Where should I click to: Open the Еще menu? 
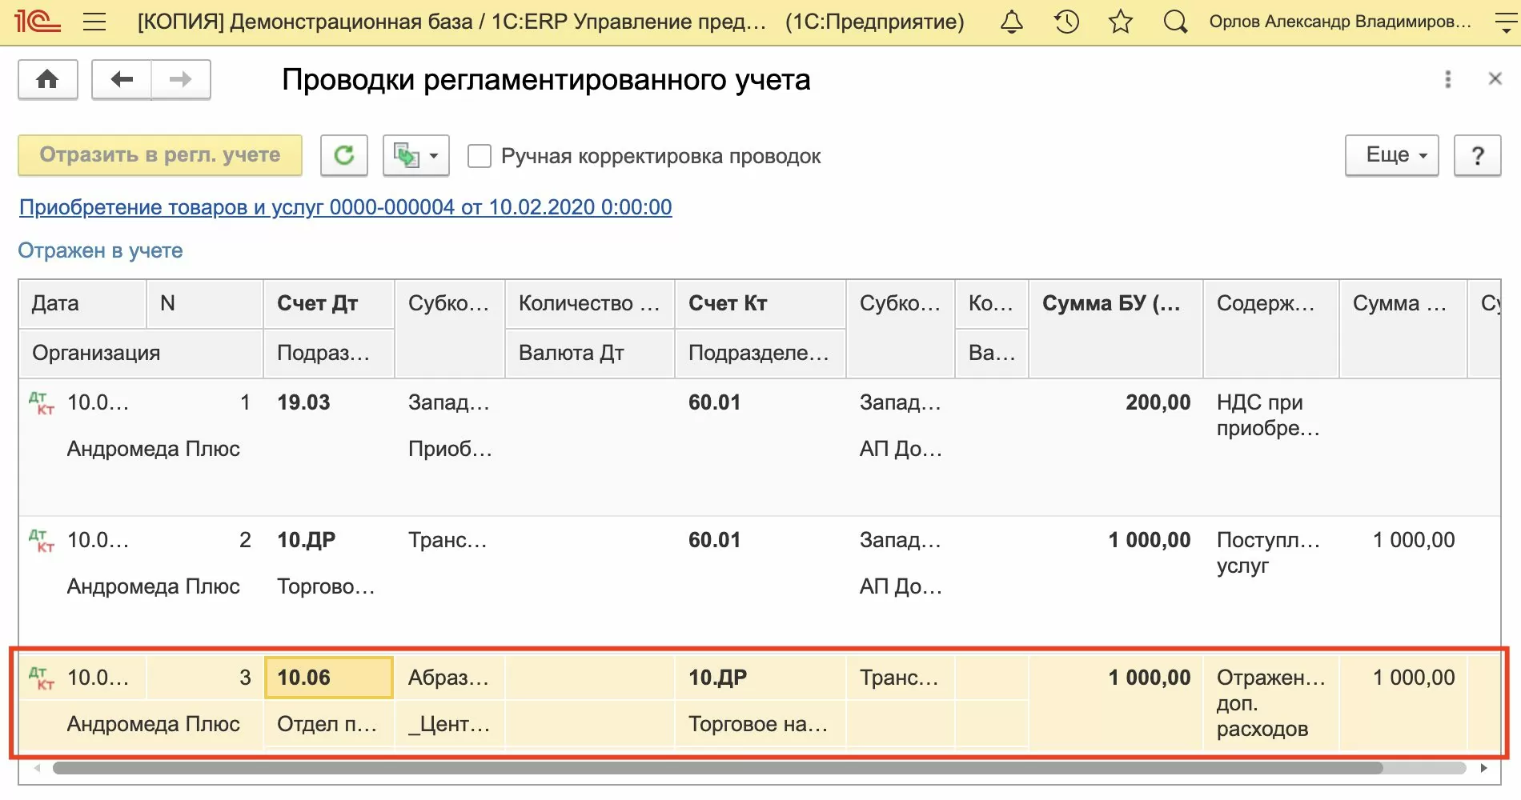[1391, 155]
